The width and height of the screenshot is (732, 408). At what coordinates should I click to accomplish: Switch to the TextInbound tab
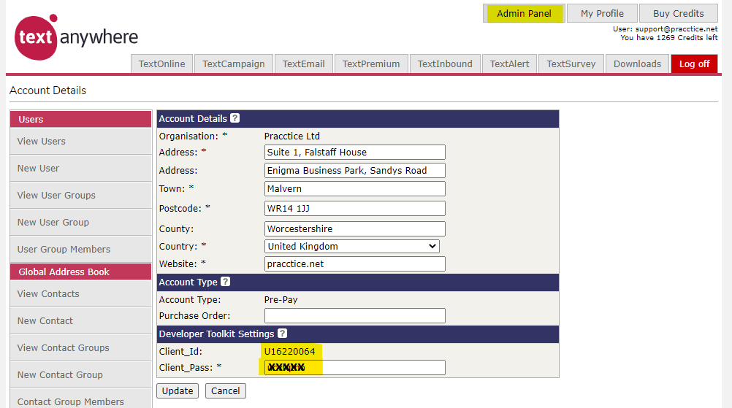click(x=445, y=64)
